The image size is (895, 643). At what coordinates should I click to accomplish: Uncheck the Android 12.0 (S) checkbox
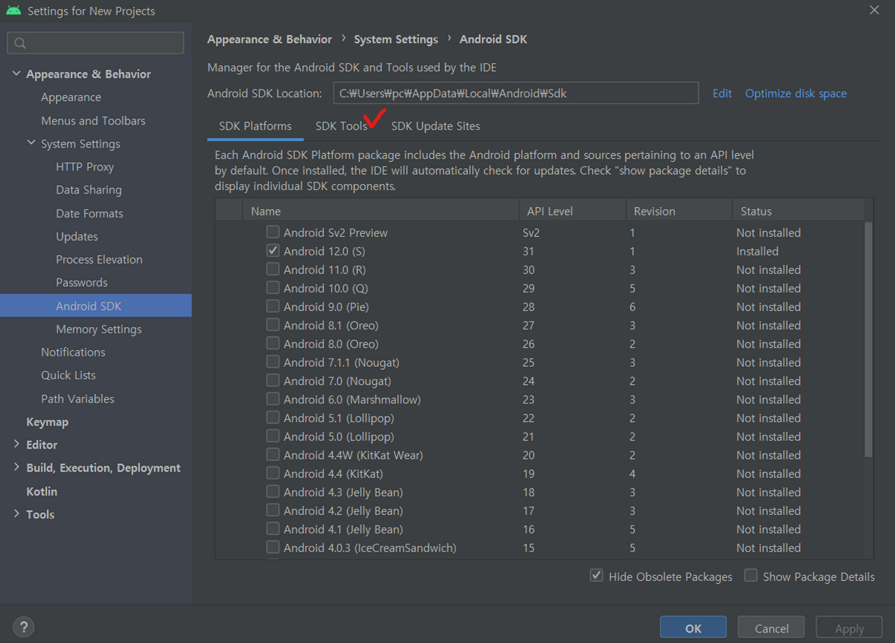coord(273,250)
